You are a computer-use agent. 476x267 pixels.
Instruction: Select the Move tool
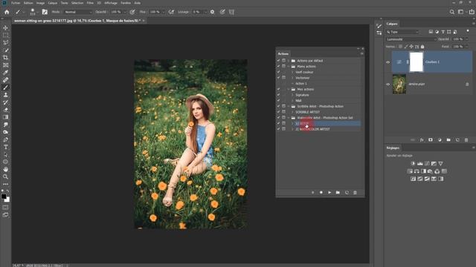(x=5, y=28)
